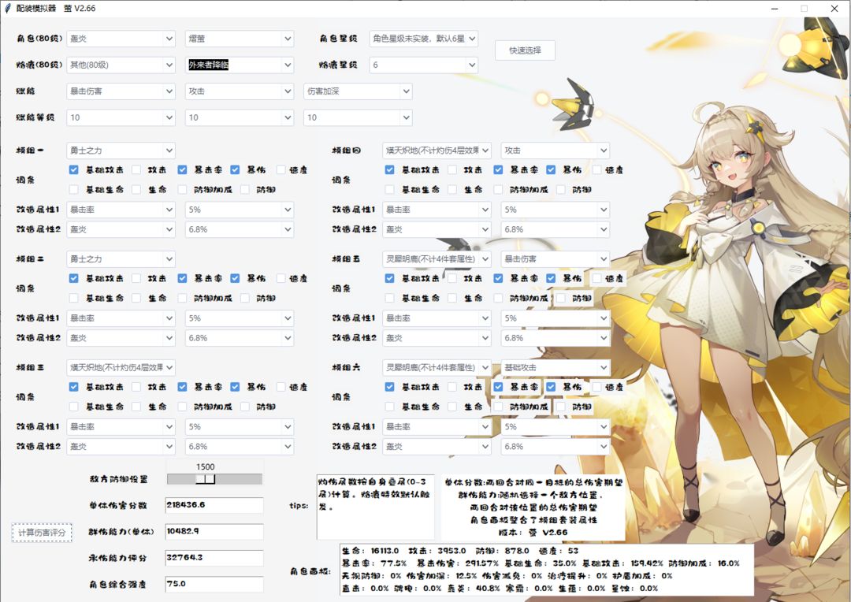The height and width of the screenshot is (602, 851).
Task: Check 生命 in 烙组二
Action: tap(136, 298)
